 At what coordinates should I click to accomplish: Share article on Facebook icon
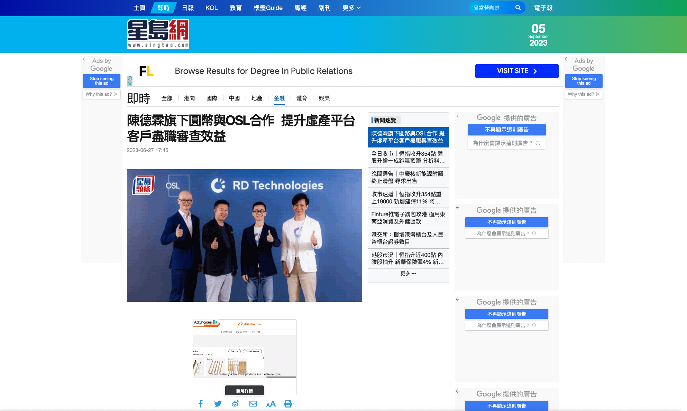point(201,404)
